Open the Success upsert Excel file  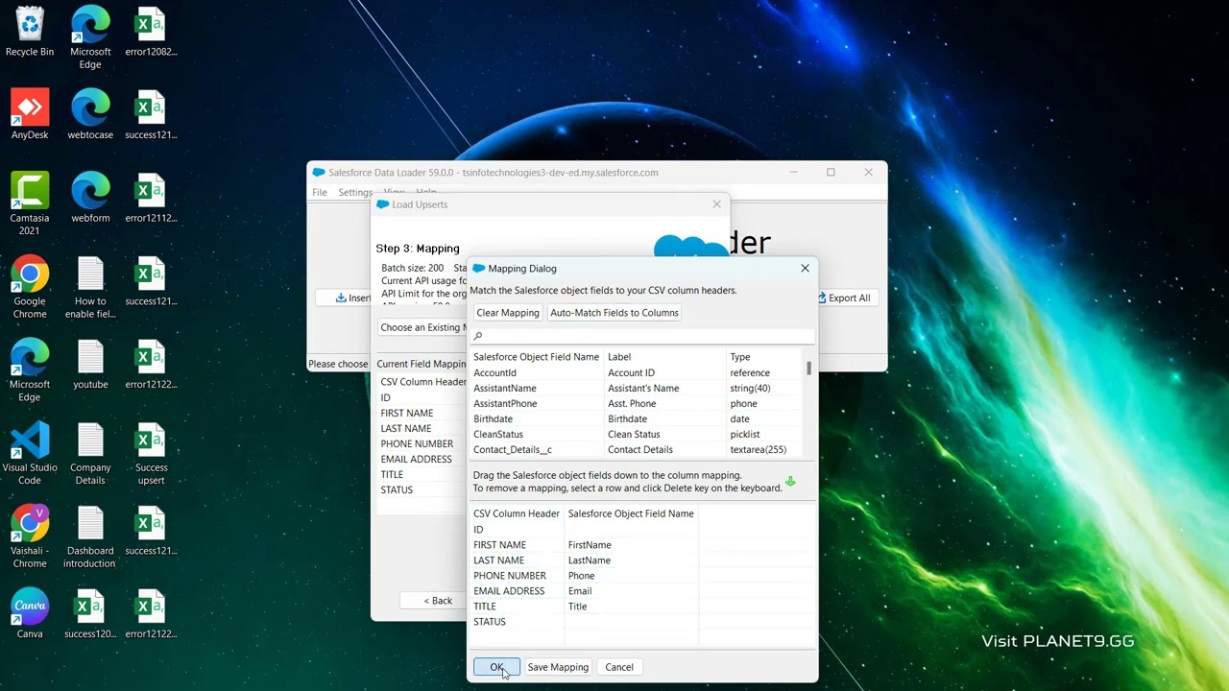[151, 454]
